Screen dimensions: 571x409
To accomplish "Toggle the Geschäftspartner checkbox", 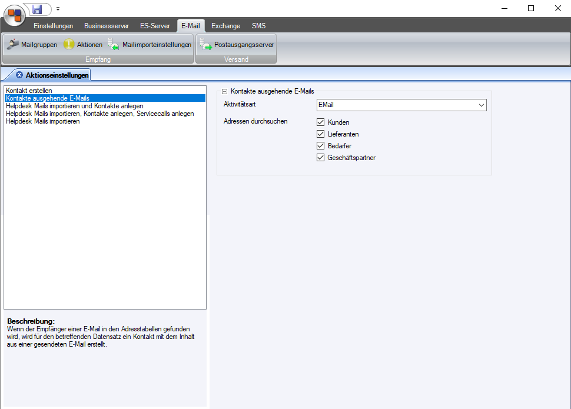I will point(321,158).
